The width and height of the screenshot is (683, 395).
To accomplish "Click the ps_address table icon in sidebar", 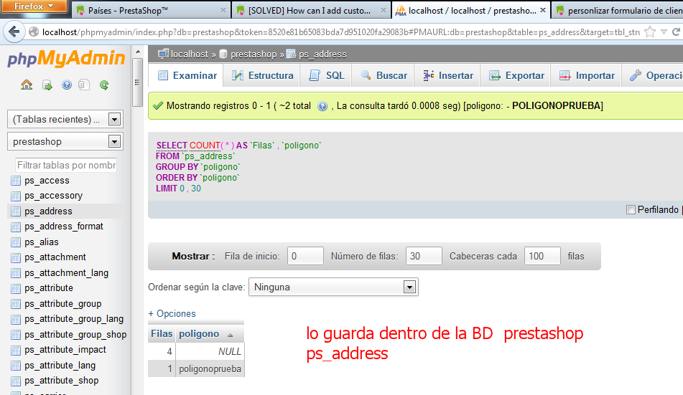I will pyautogui.click(x=16, y=211).
